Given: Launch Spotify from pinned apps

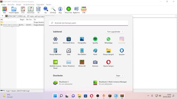Looking at the screenshot, I should (x=95, y=40).
